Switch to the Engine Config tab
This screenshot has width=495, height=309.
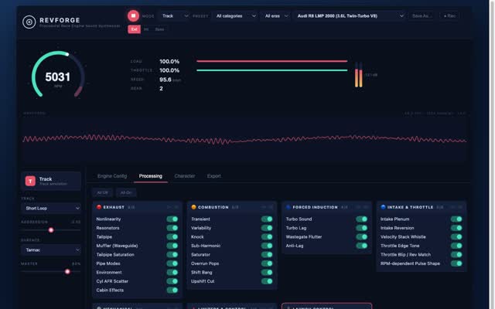[112, 176]
